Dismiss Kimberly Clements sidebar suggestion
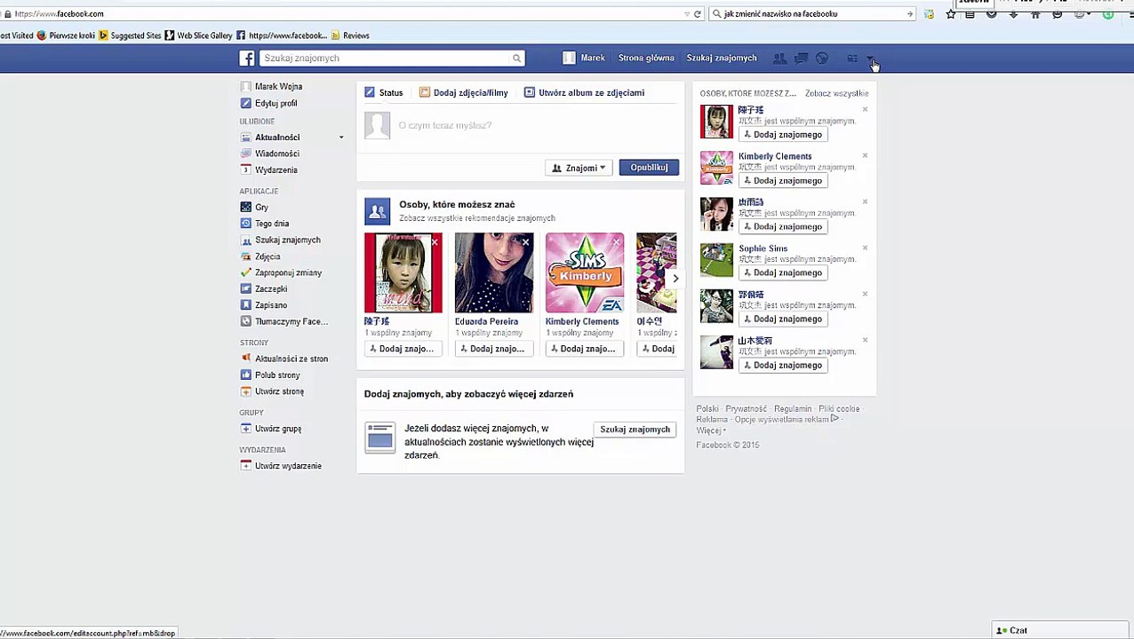The width and height of the screenshot is (1134, 639). (865, 156)
